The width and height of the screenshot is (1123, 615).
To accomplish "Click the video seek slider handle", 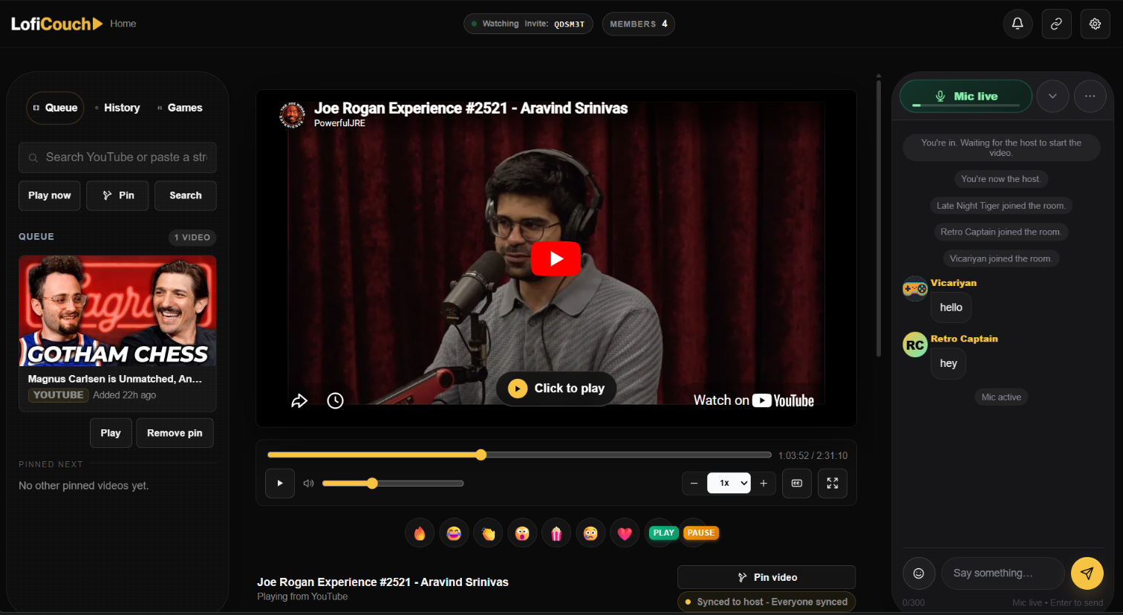I will (481, 455).
